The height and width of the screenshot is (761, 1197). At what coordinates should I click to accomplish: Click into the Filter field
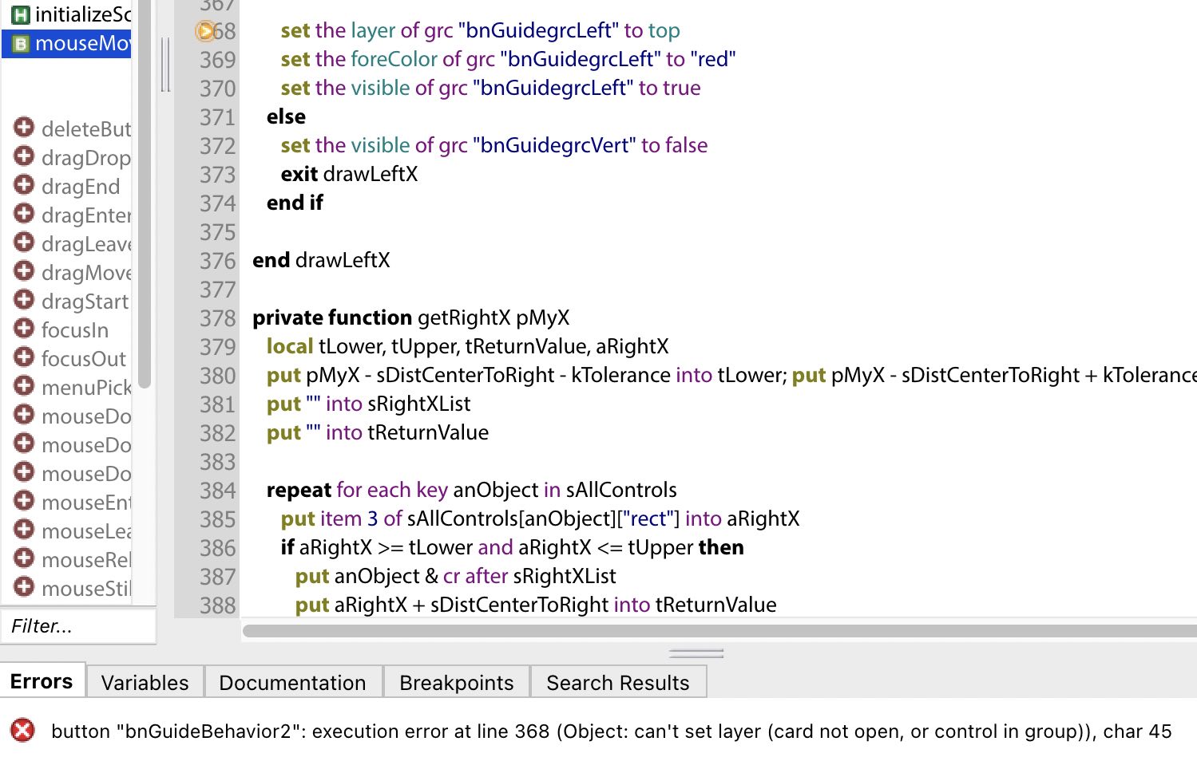point(78,626)
